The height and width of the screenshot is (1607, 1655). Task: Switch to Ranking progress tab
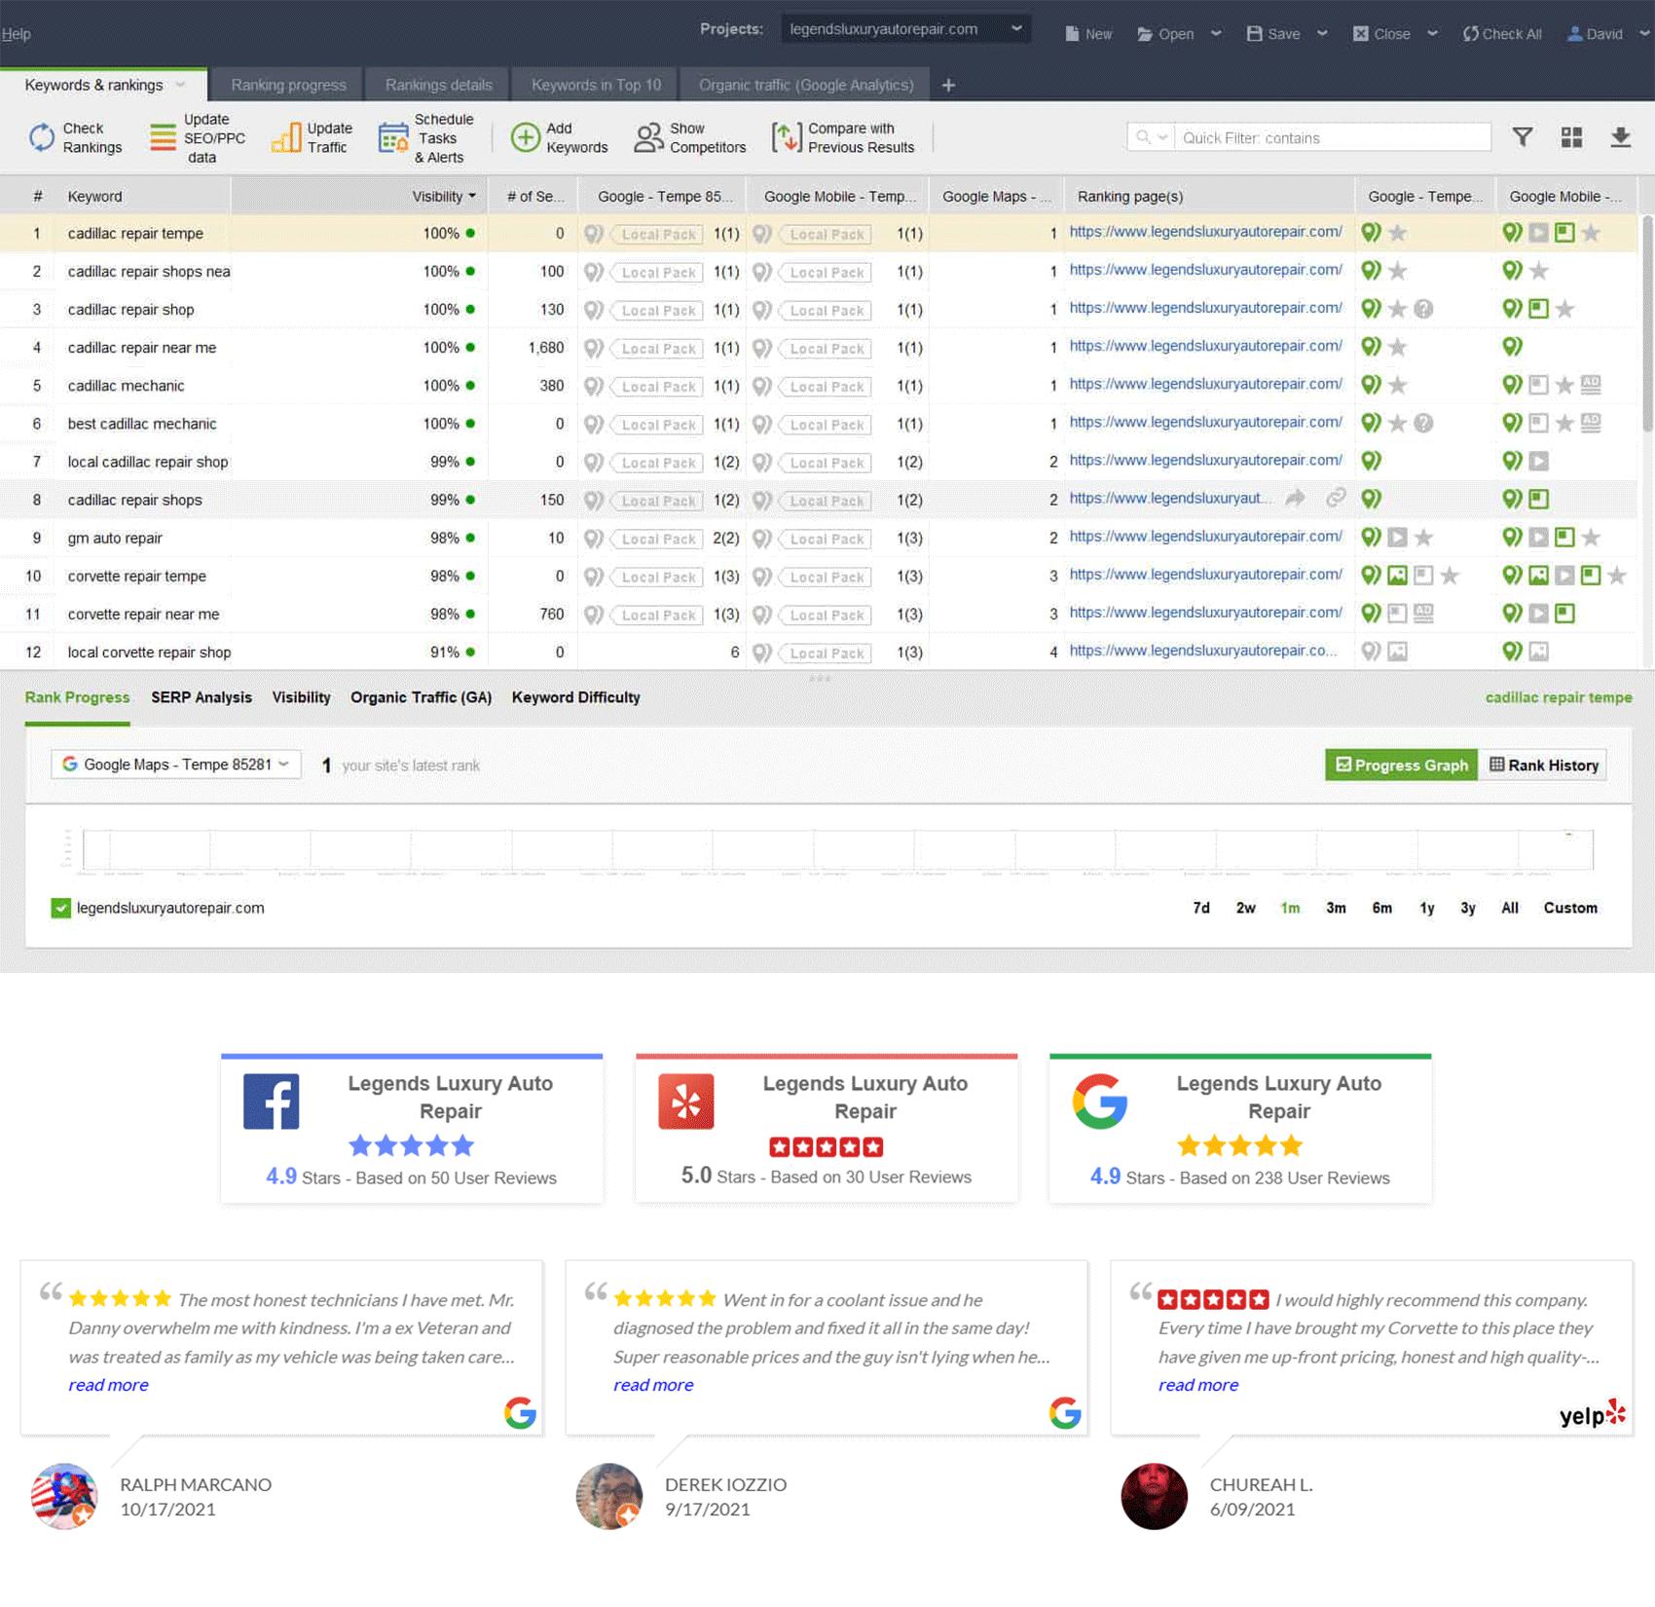tap(288, 86)
